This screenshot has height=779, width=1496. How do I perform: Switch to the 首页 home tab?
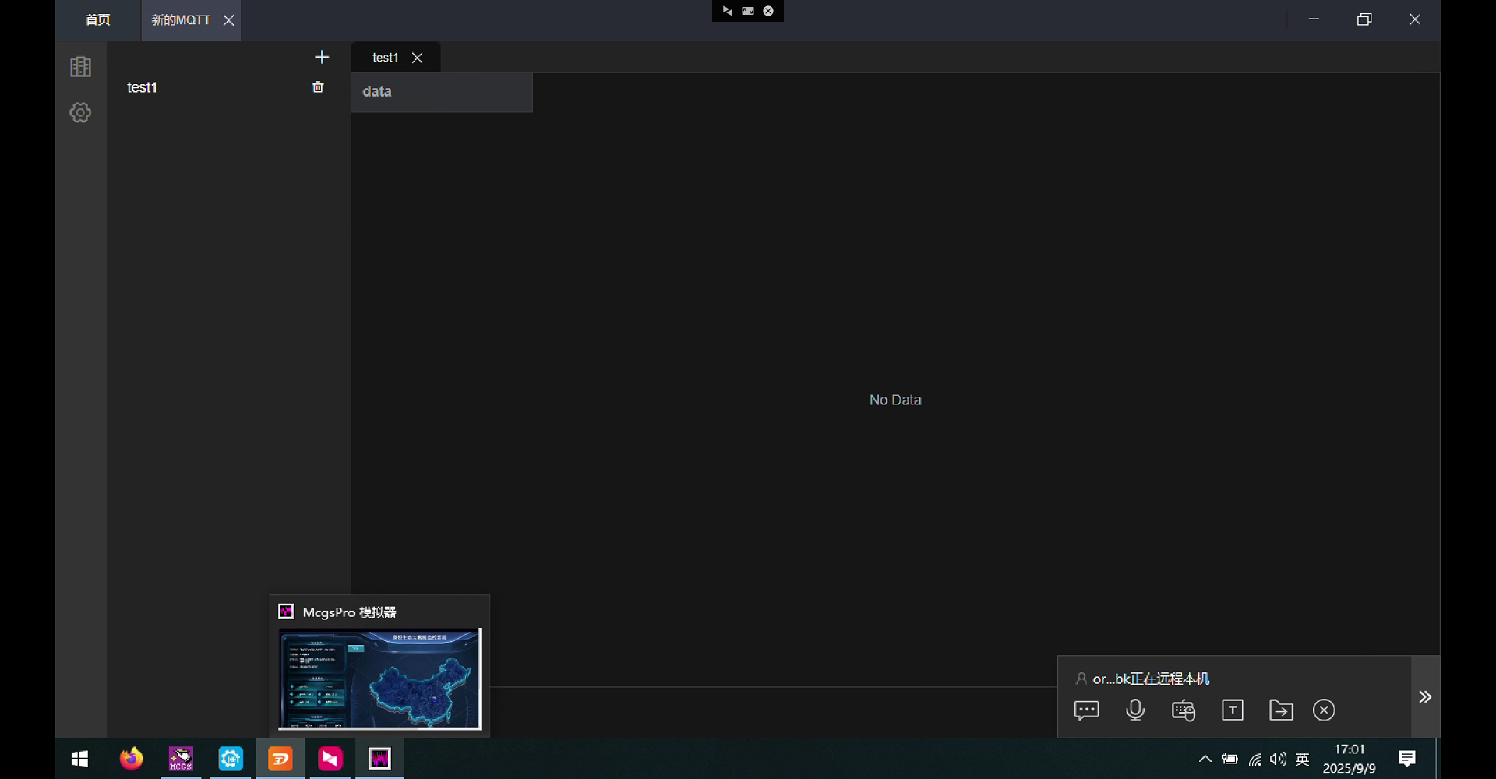click(x=97, y=20)
